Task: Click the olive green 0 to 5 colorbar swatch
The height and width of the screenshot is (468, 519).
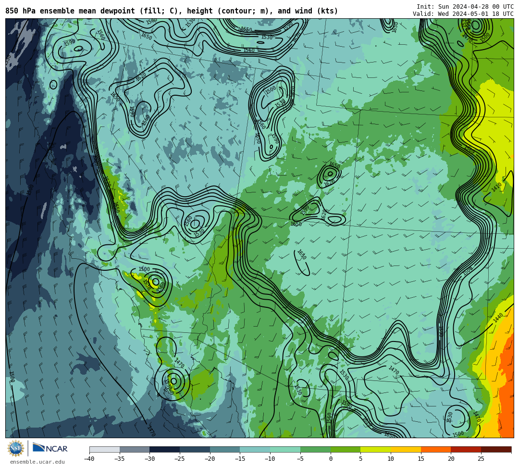Action: pyautogui.click(x=346, y=449)
